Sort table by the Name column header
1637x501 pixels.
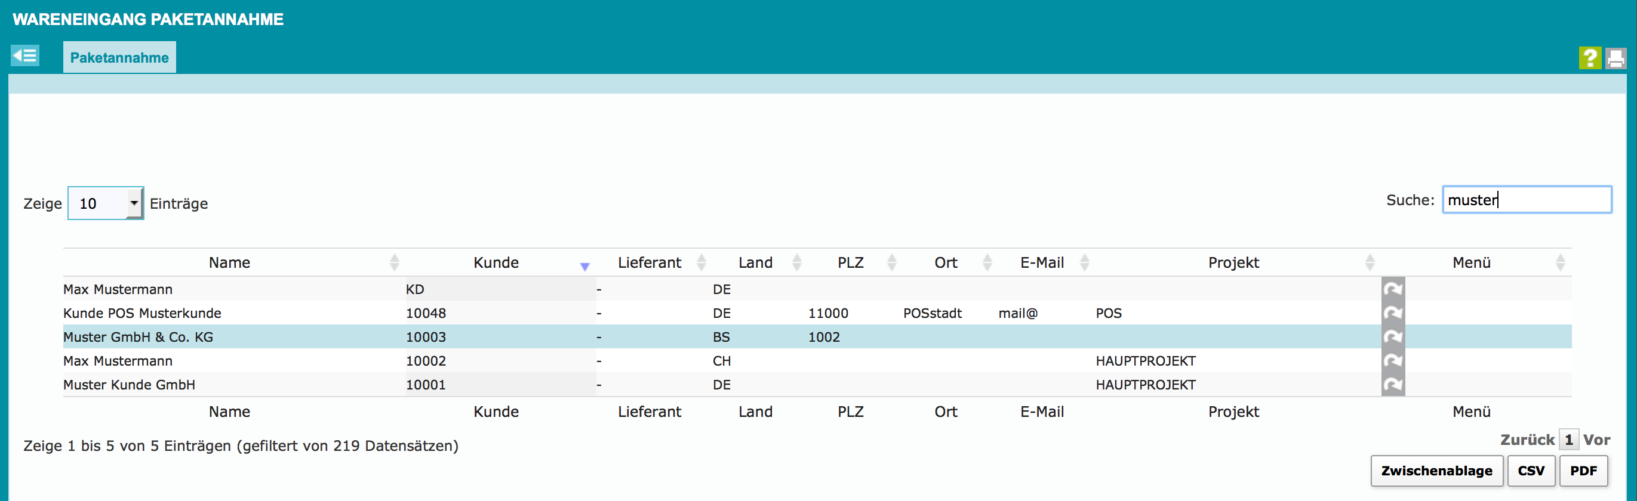229,262
